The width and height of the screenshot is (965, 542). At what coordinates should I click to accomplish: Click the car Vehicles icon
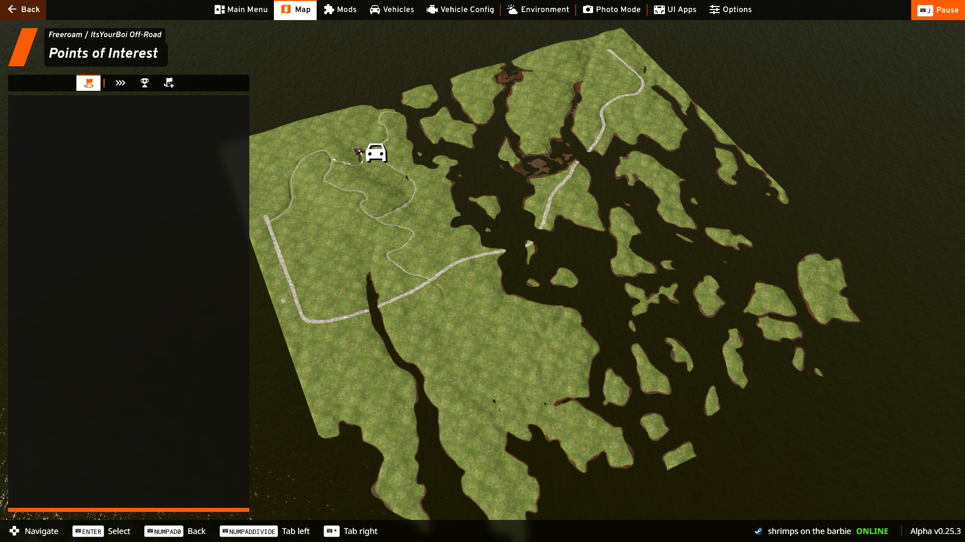coord(375,10)
